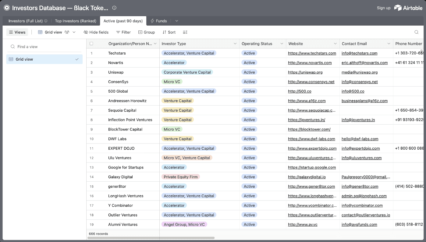426x242 pixels.
Task: Click BlockTower Capital name cell
Action: [125, 129]
